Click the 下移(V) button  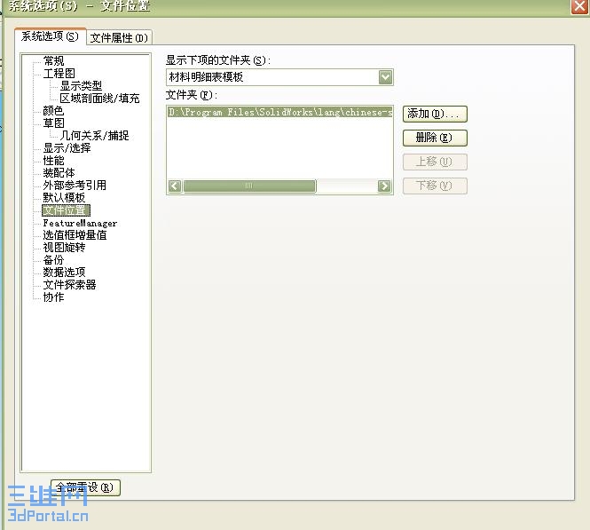click(x=435, y=186)
